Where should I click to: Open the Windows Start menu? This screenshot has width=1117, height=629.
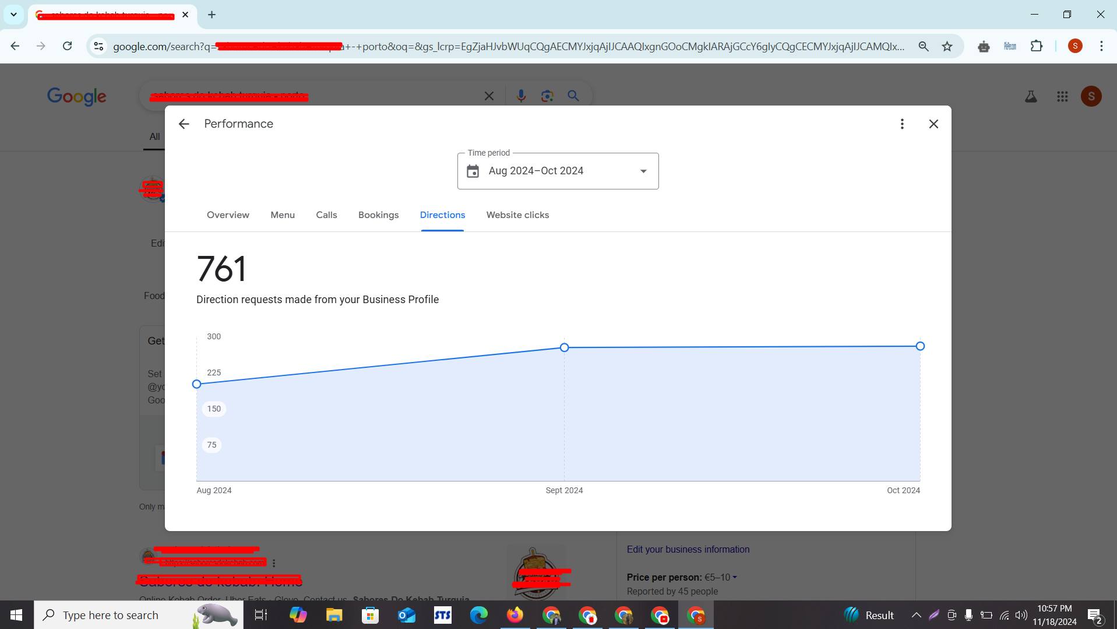click(16, 615)
